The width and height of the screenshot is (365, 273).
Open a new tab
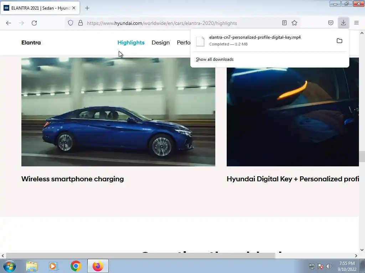[x=87, y=8]
